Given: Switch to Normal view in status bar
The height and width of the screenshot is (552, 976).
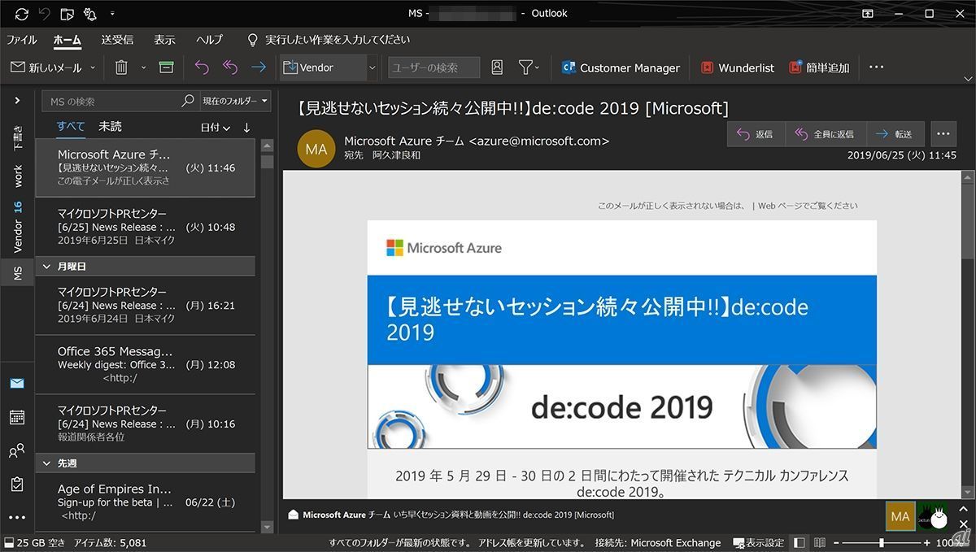Looking at the screenshot, I should coord(800,542).
